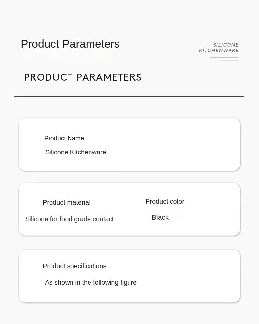The height and width of the screenshot is (324, 259).
Task: Click the 'SILICONE KITCHENWARE' italic label
Action: [219, 48]
